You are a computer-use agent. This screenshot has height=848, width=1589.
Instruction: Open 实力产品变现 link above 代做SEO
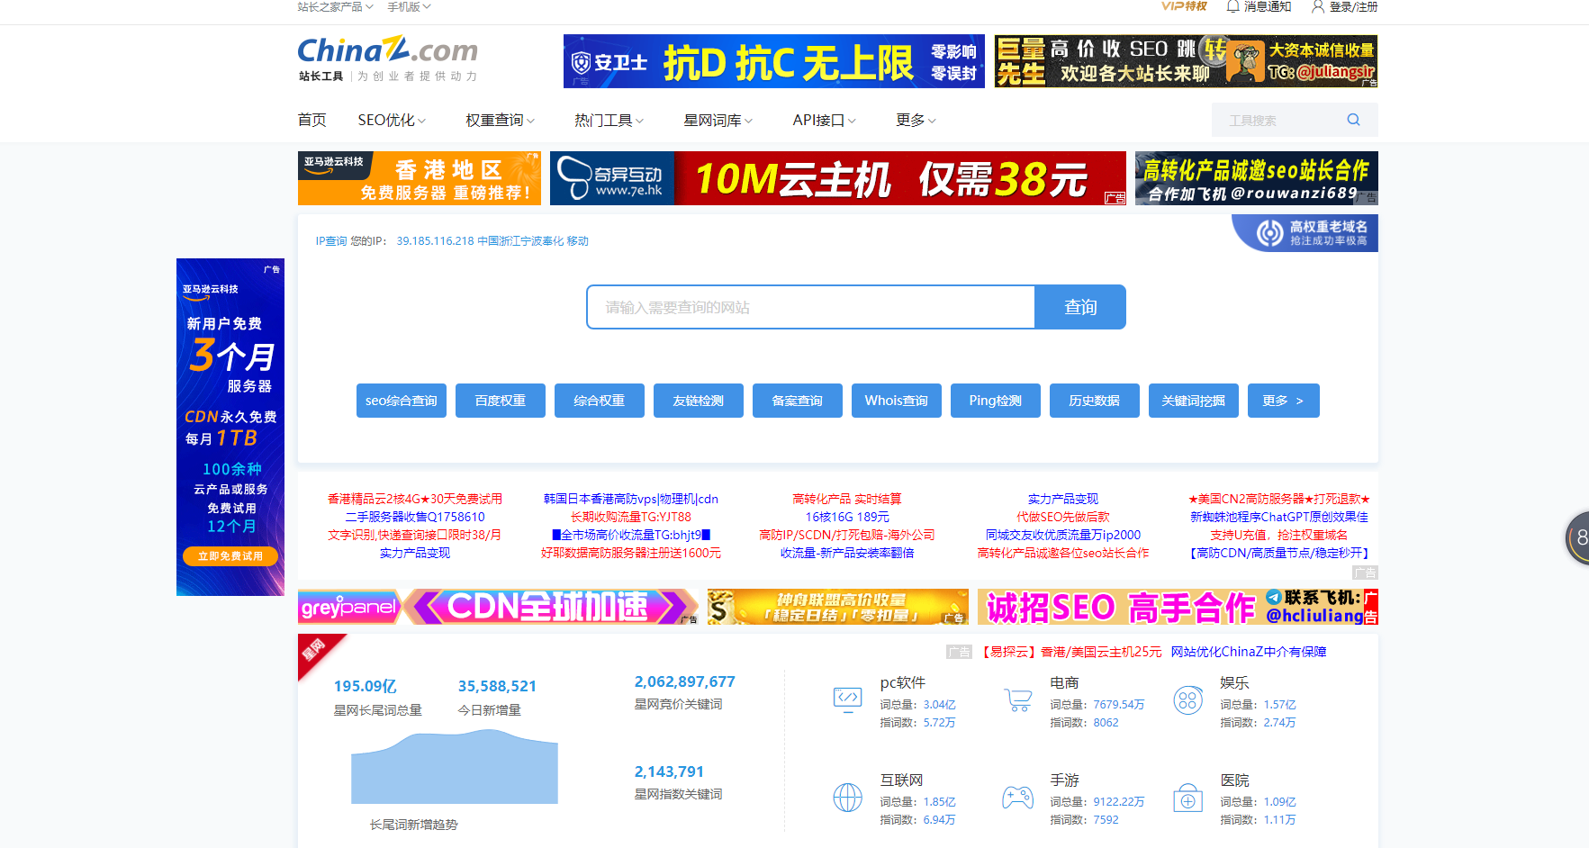pyautogui.click(x=1063, y=499)
